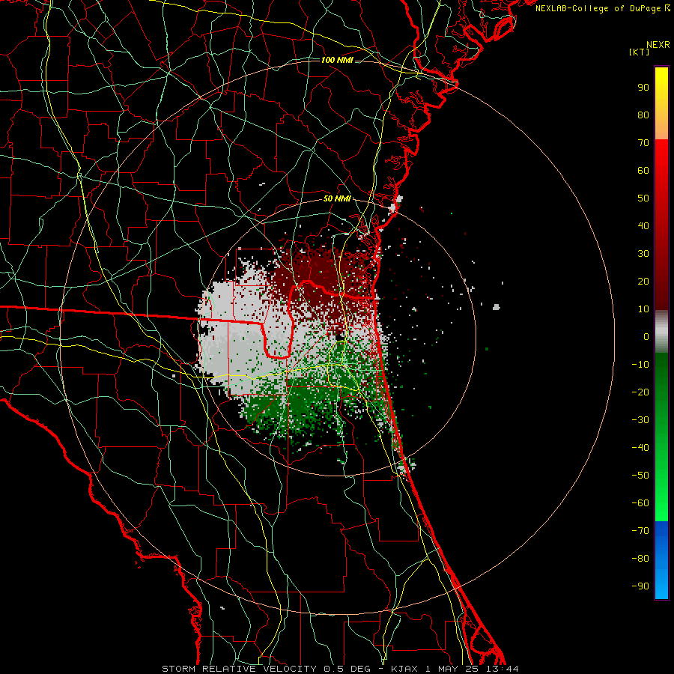
Task: Click the 60 value on velocity scale
Action: tap(643, 171)
